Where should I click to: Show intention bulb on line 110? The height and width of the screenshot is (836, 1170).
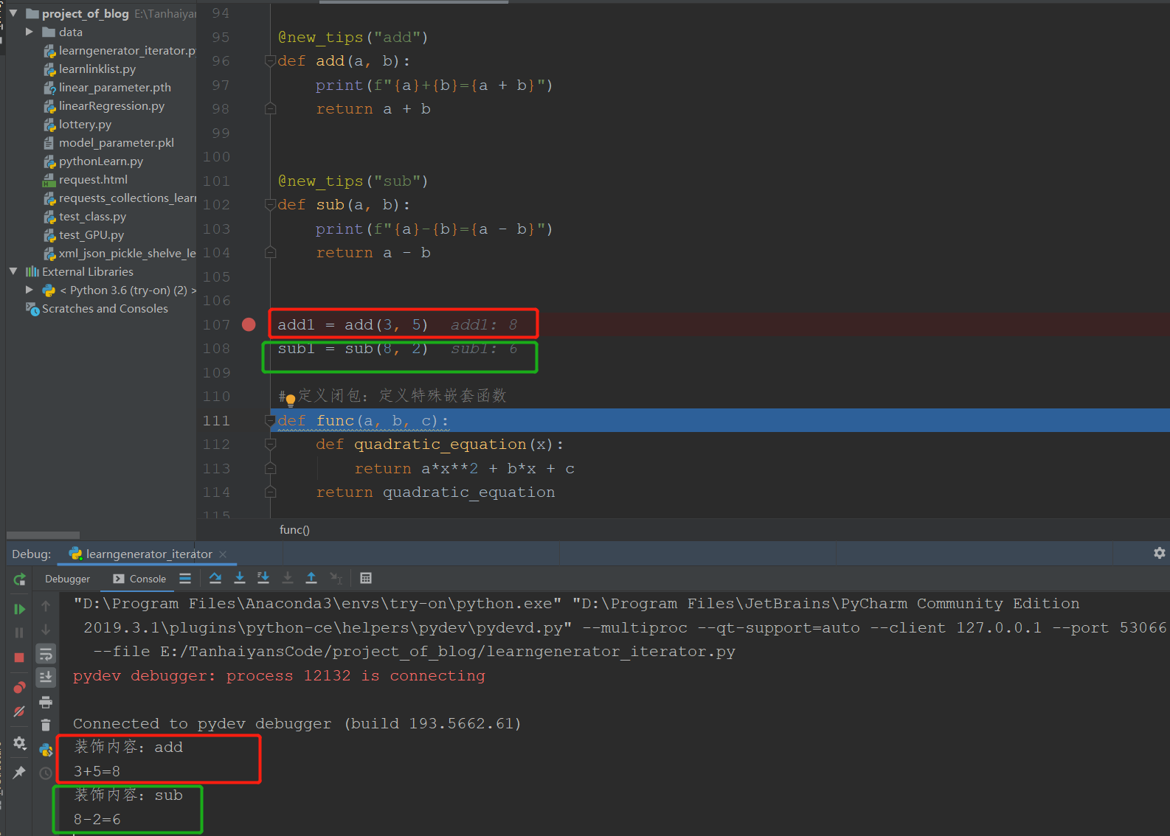(291, 400)
